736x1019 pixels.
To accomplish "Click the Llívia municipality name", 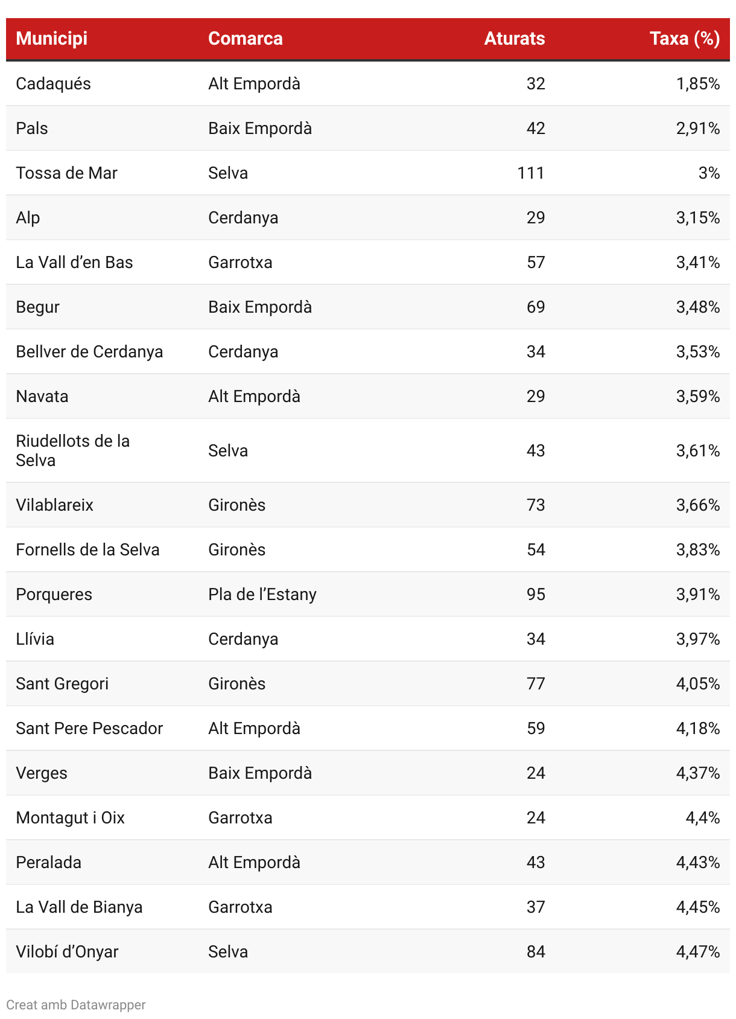I will coord(35,639).
